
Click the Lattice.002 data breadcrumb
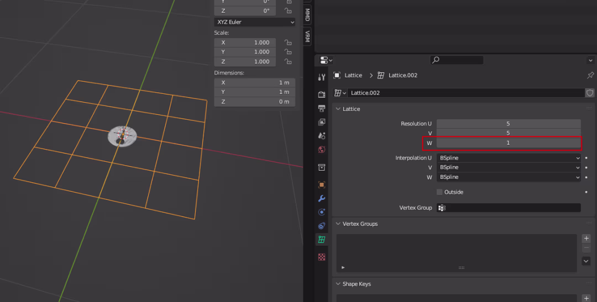(x=402, y=75)
